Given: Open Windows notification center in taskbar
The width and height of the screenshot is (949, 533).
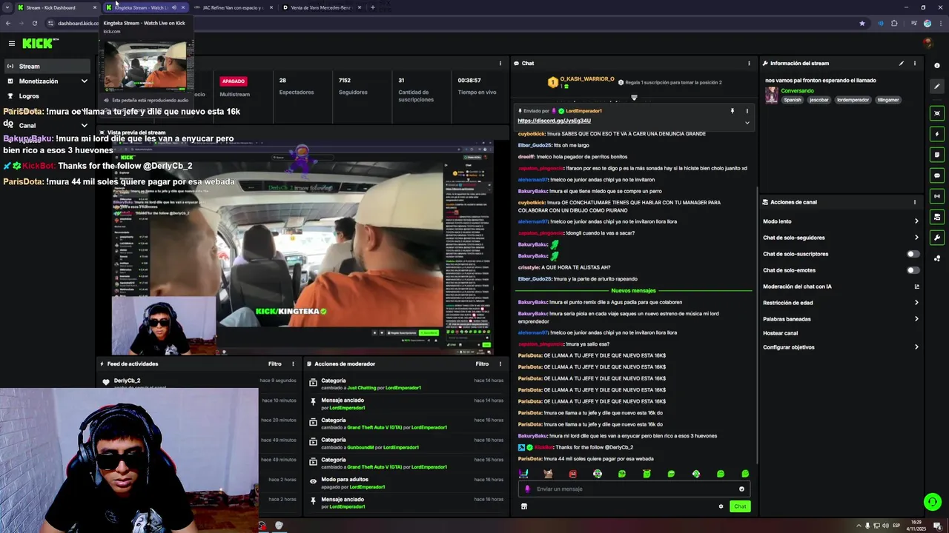Looking at the screenshot, I should pyautogui.click(x=936, y=526).
